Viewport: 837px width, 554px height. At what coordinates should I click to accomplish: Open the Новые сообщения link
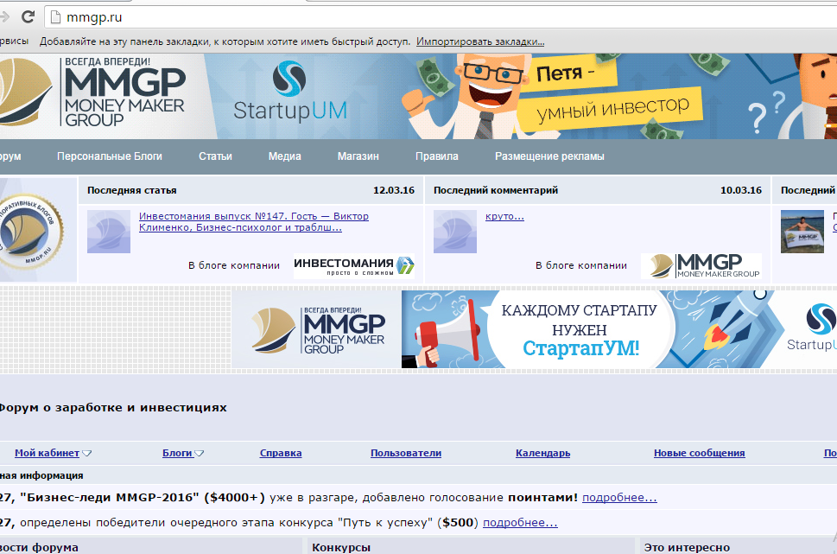point(700,453)
